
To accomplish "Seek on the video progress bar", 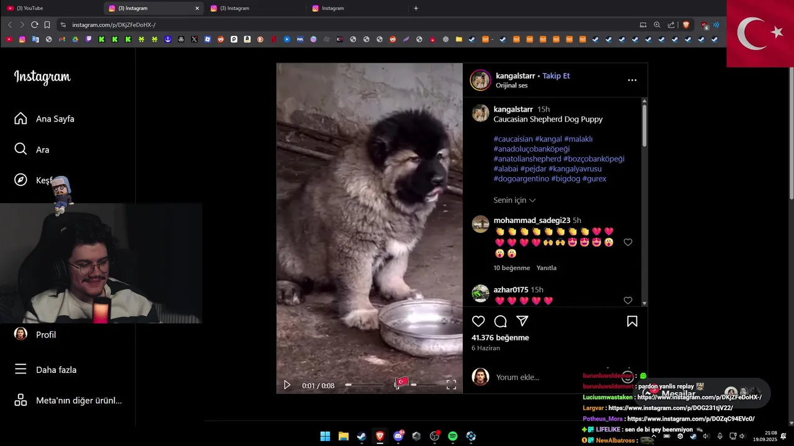I will click(365, 385).
